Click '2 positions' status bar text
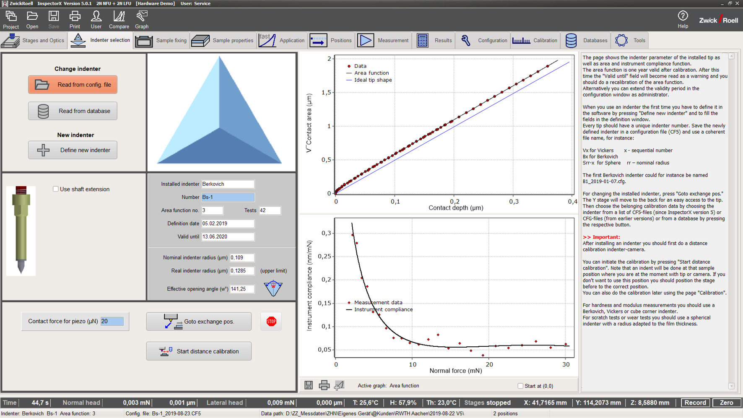Screen dimensions: 743x418 [505, 413]
